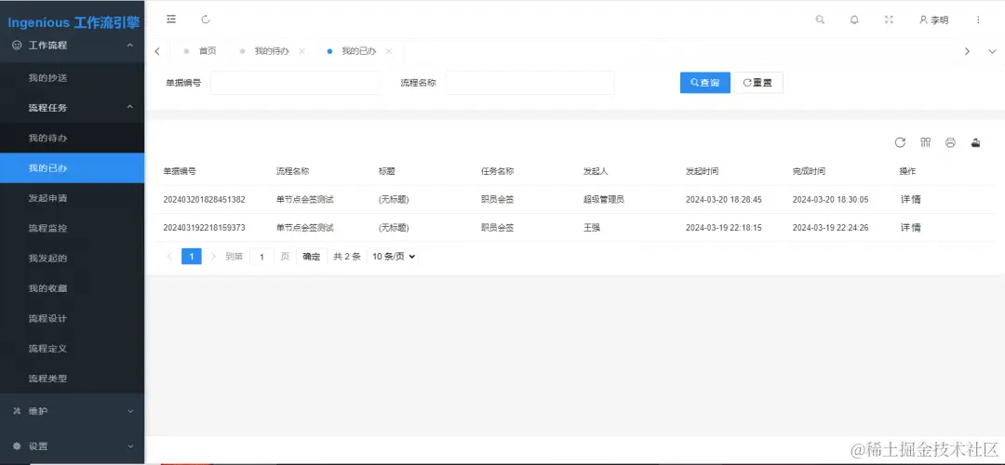Click the 确定 pagination confirm button
The height and width of the screenshot is (465, 1005).
click(x=312, y=256)
